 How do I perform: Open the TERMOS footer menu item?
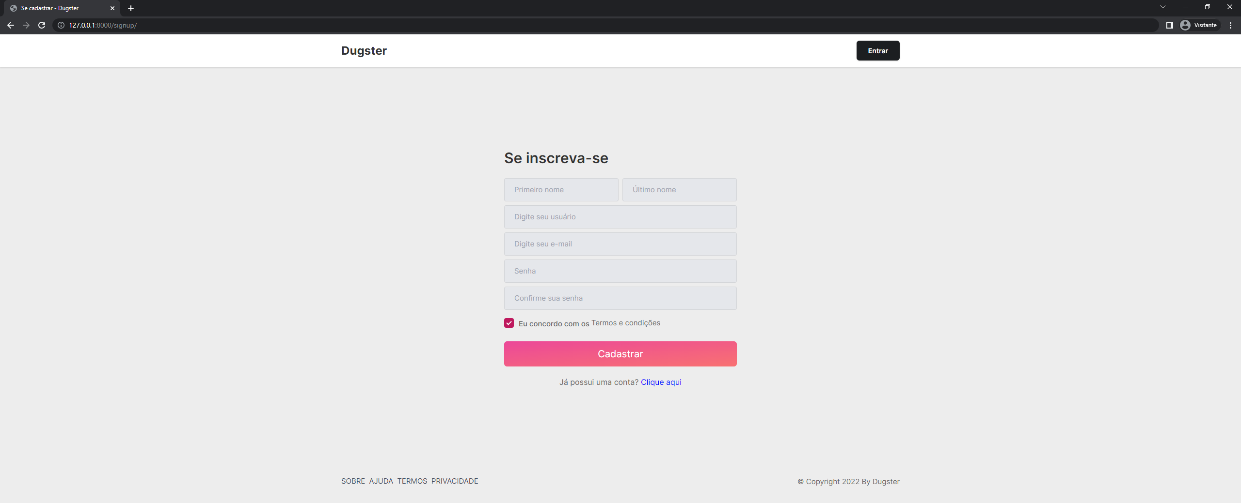[x=412, y=481]
